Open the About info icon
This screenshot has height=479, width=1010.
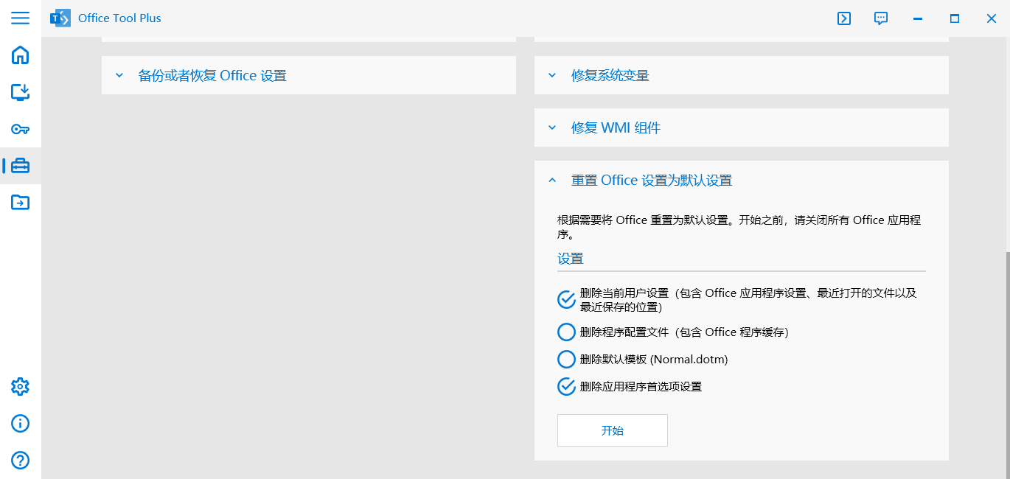tap(20, 423)
